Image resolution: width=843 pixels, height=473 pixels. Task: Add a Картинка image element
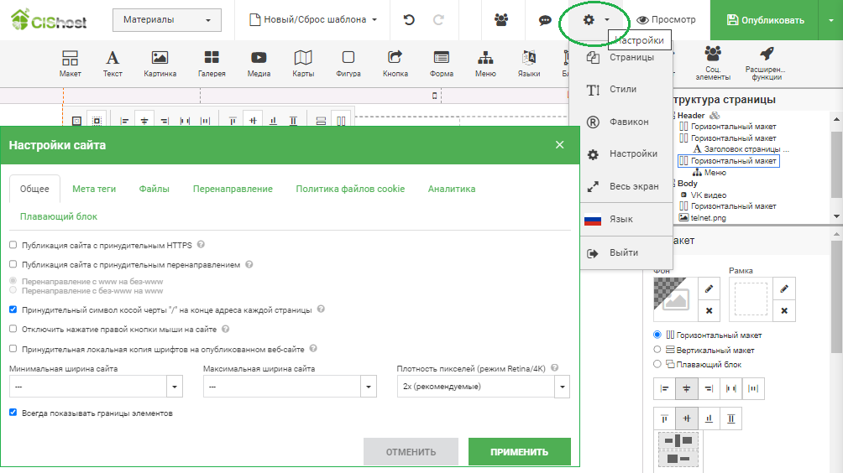[160, 63]
